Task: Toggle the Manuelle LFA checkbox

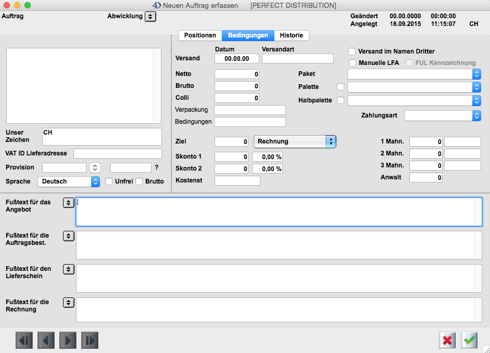Action: (x=352, y=63)
